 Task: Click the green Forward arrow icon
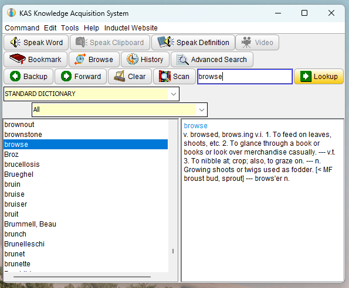tap(66, 76)
